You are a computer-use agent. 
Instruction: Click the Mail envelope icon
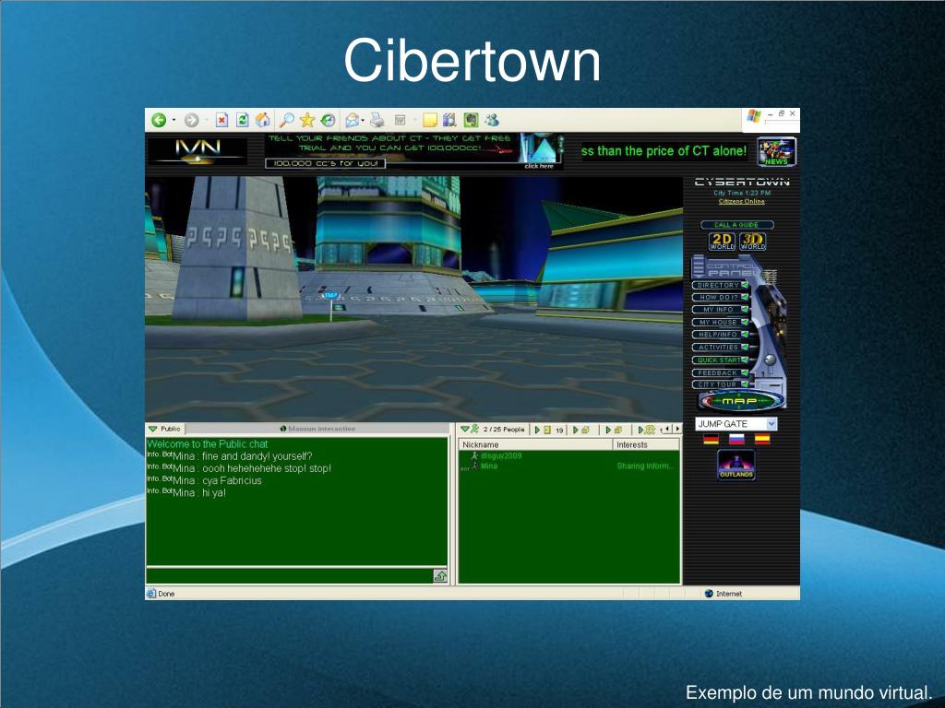(352, 121)
